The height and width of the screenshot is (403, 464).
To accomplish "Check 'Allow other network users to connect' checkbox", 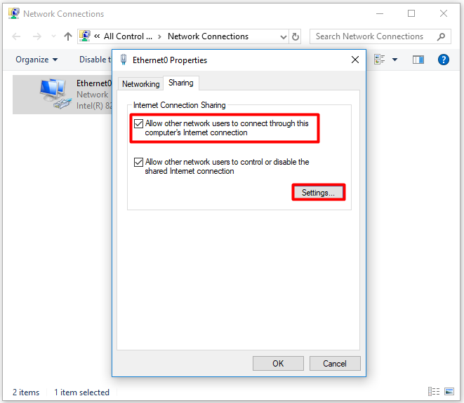I will pyautogui.click(x=138, y=123).
